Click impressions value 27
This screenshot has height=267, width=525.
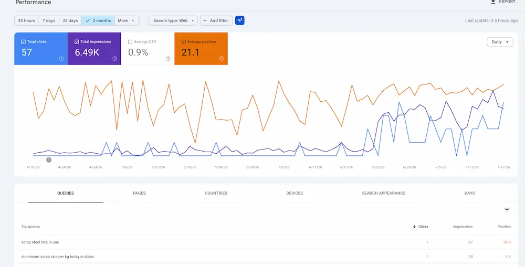(x=470, y=242)
